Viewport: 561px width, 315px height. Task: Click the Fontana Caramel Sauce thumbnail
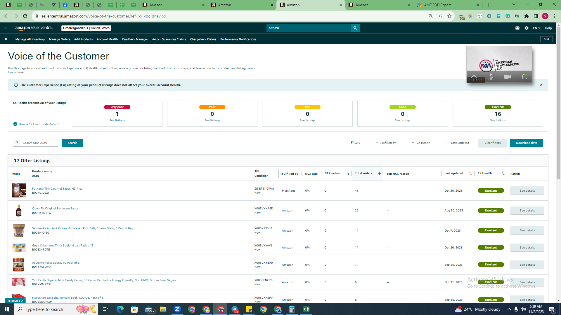(19, 190)
